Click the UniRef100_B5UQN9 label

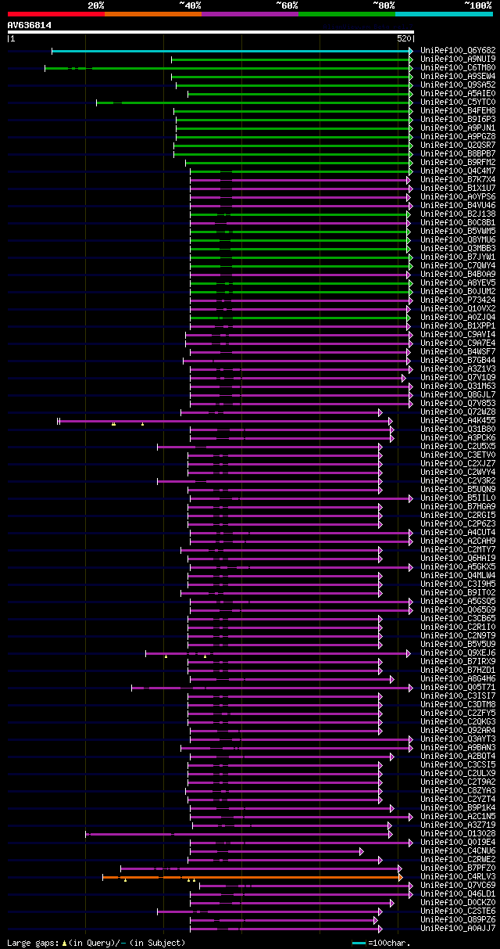coord(458,490)
